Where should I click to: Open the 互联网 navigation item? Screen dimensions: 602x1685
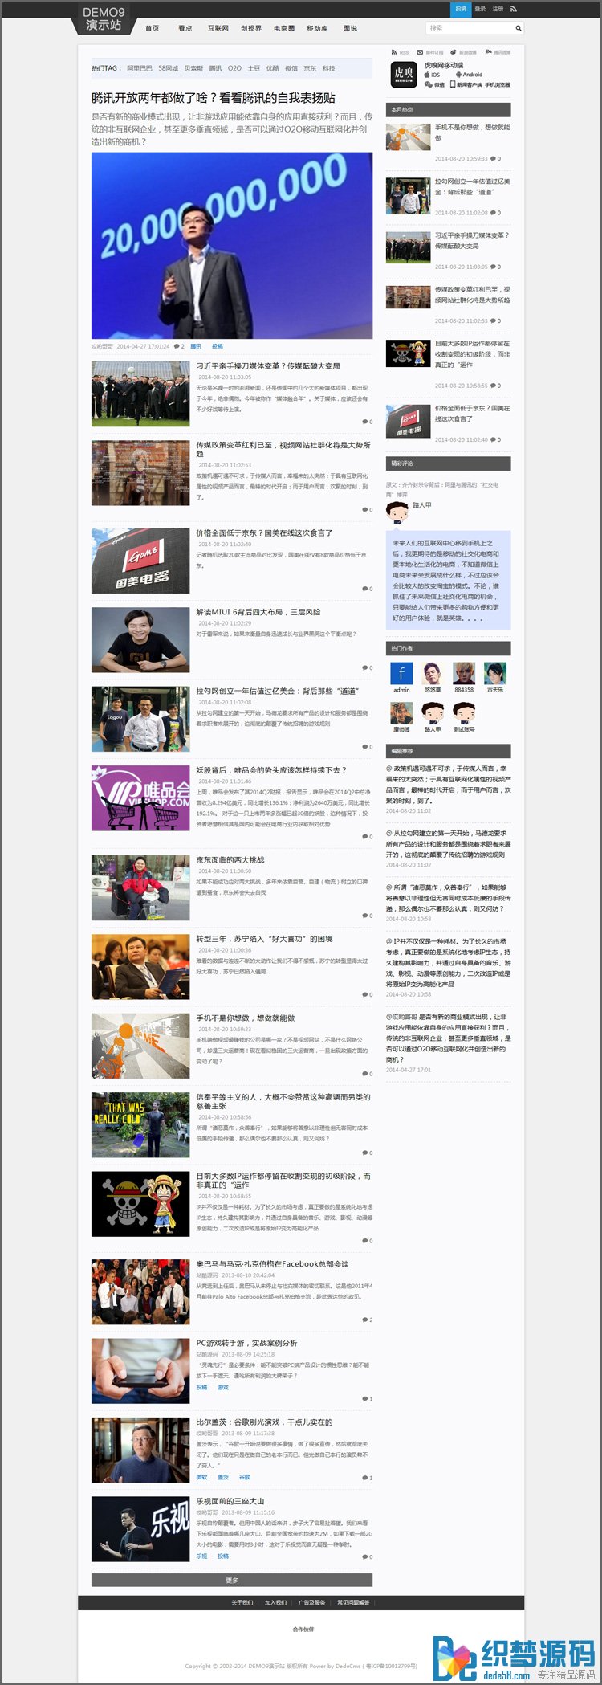[218, 28]
